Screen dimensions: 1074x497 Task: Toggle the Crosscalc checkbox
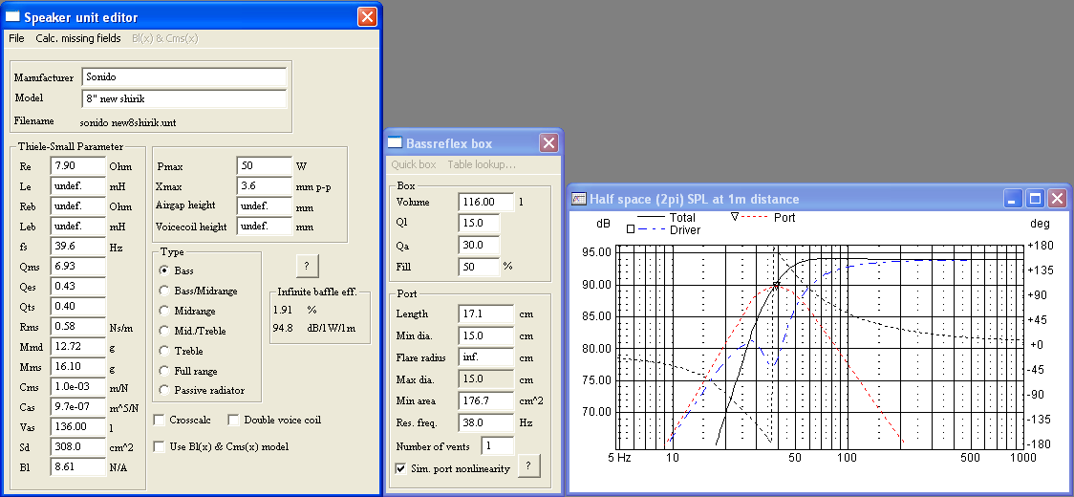point(159,420)
